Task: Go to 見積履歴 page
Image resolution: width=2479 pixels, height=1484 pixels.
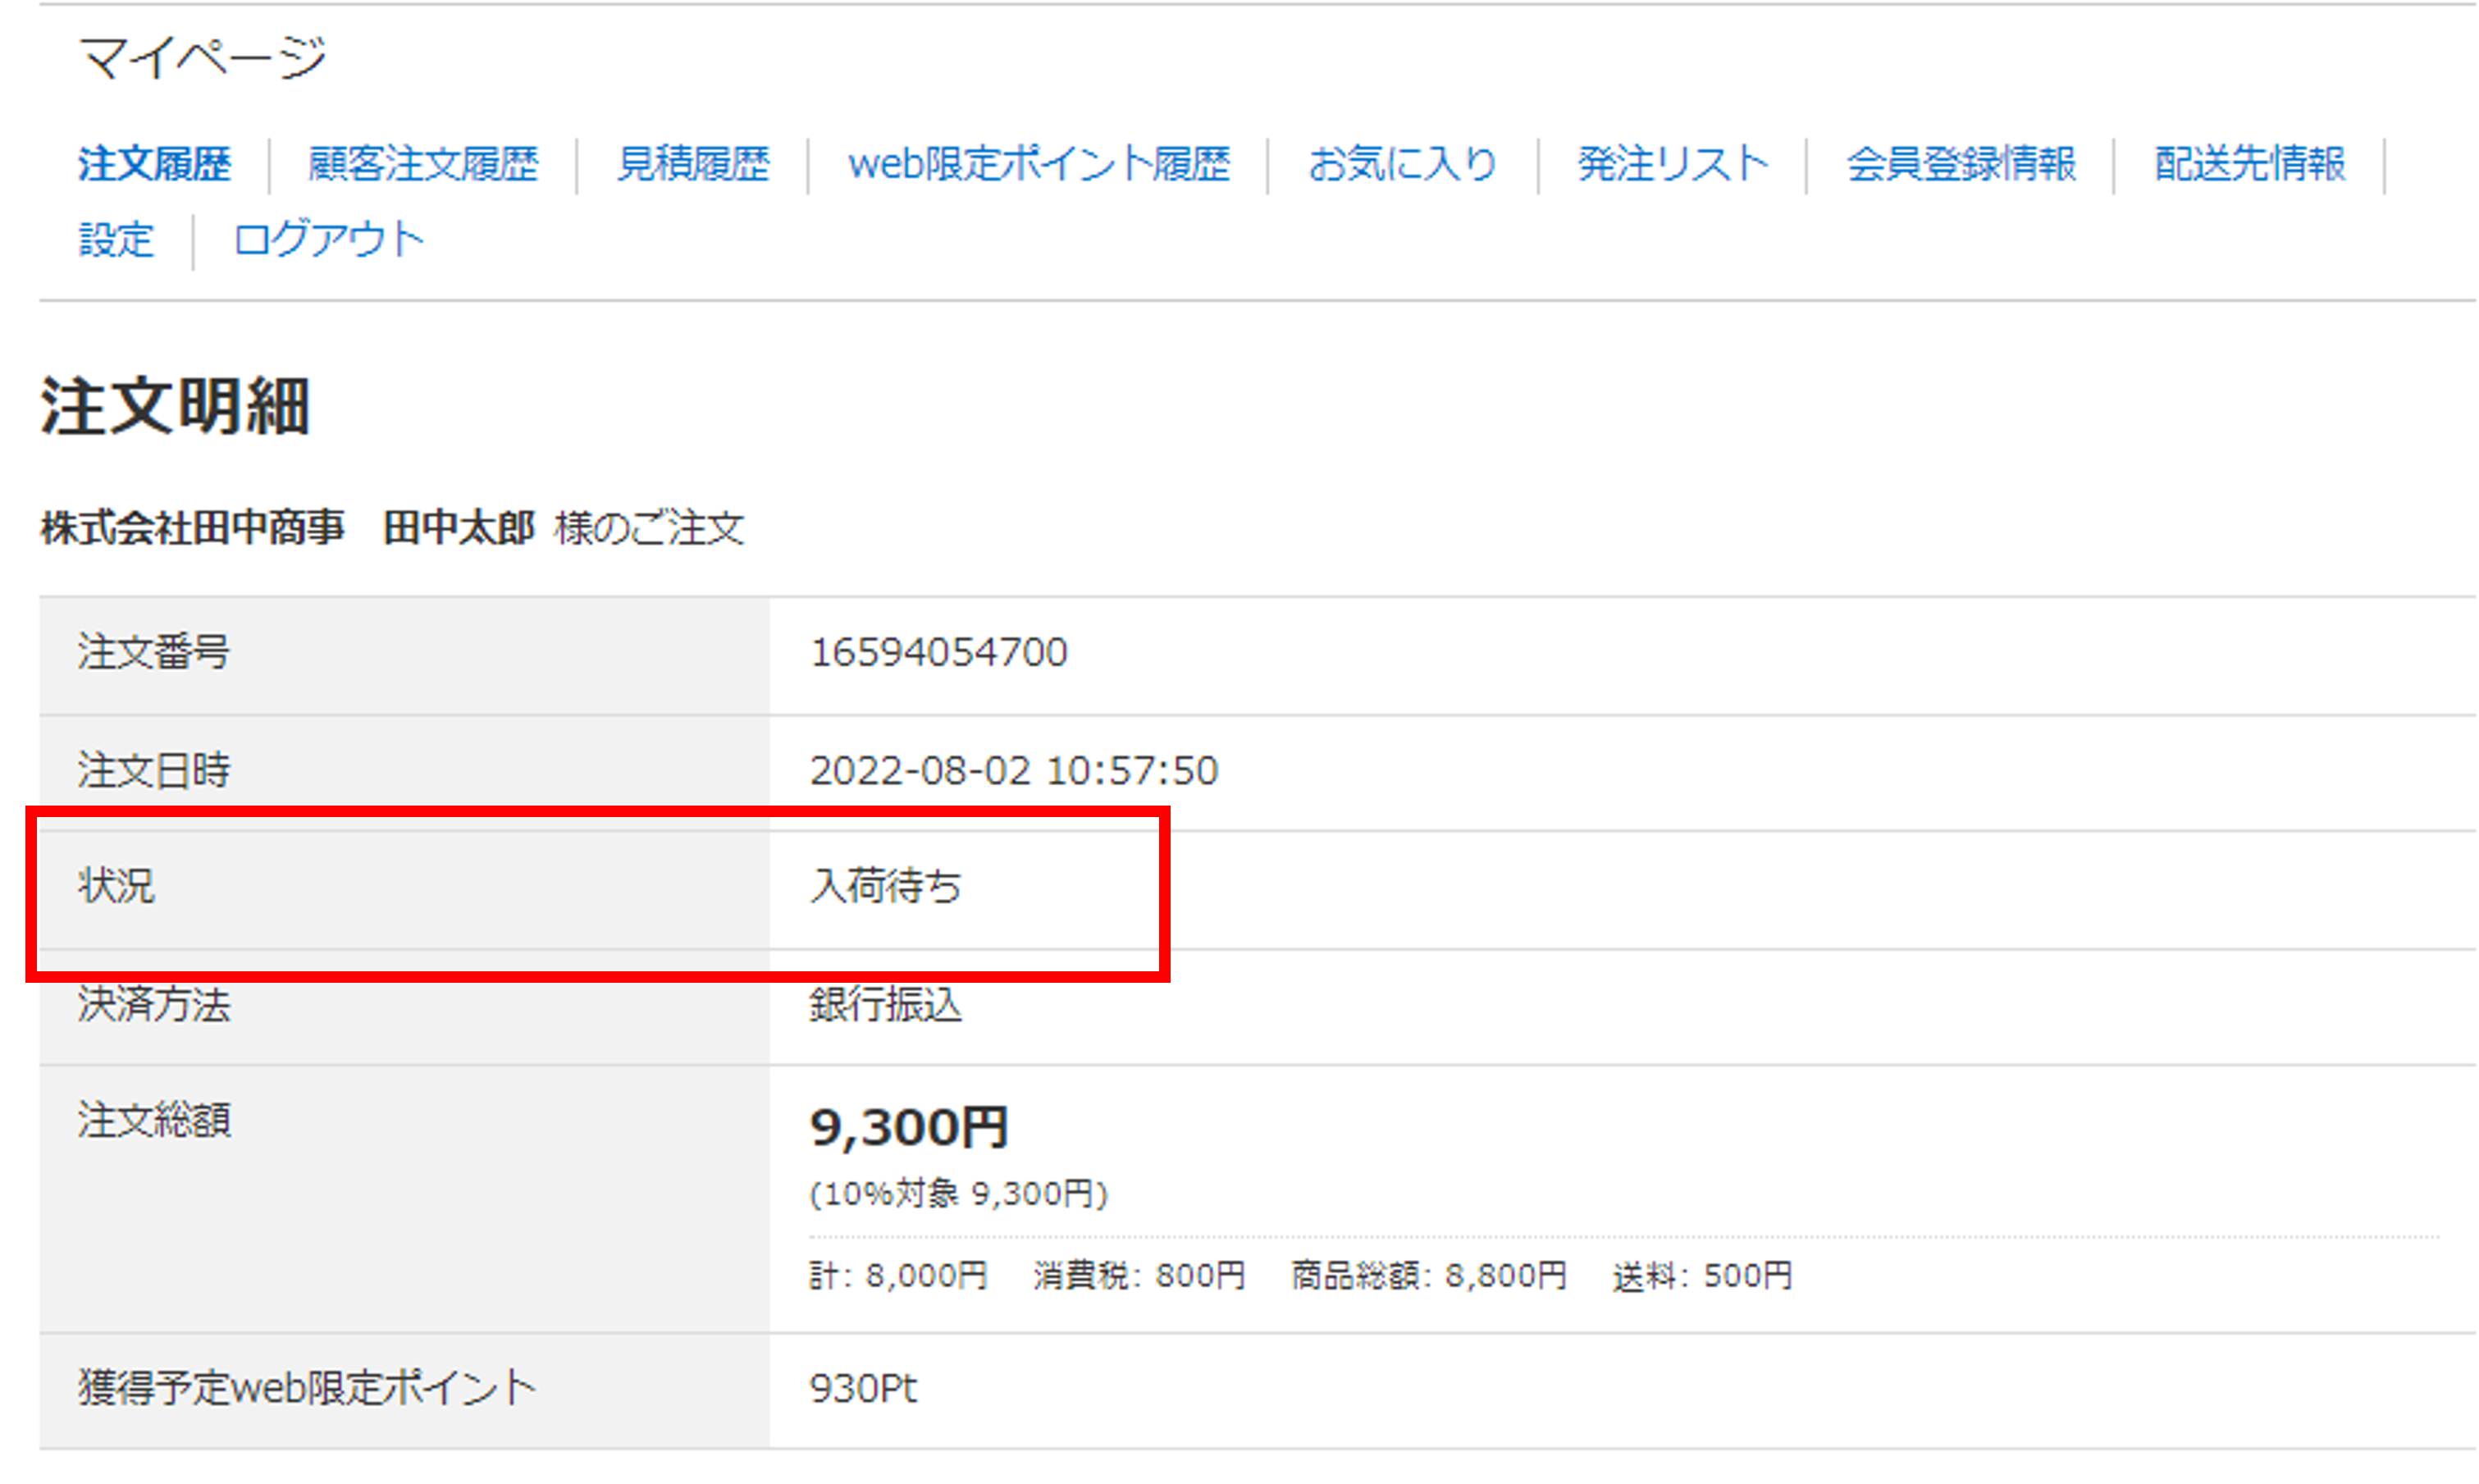Action: coord(693,163)
